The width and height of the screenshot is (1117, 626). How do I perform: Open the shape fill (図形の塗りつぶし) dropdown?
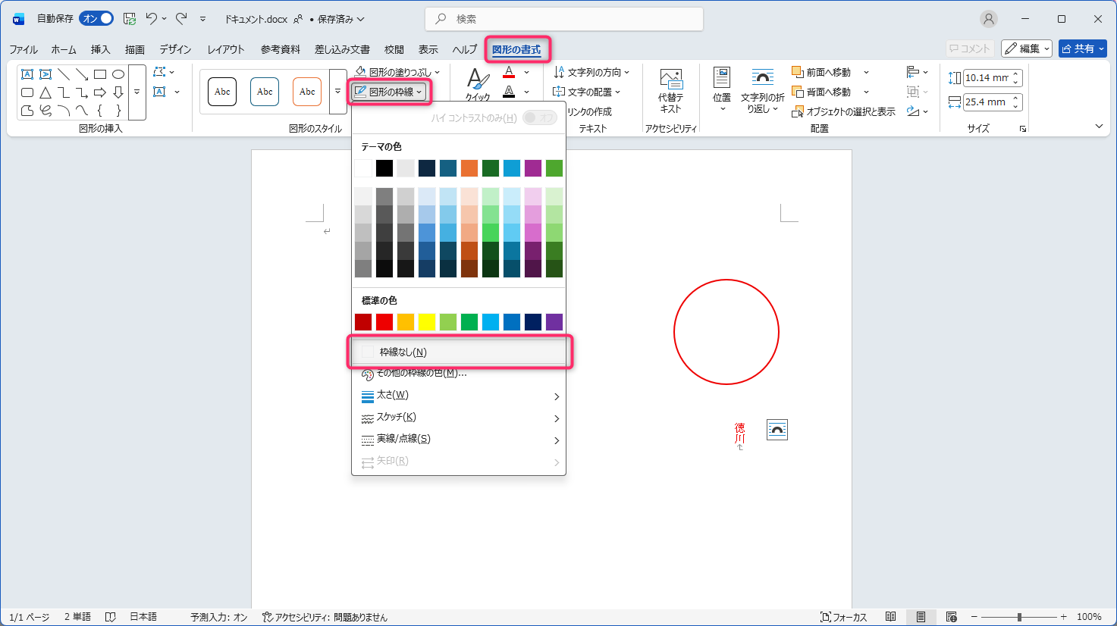[x=397, y=72]
